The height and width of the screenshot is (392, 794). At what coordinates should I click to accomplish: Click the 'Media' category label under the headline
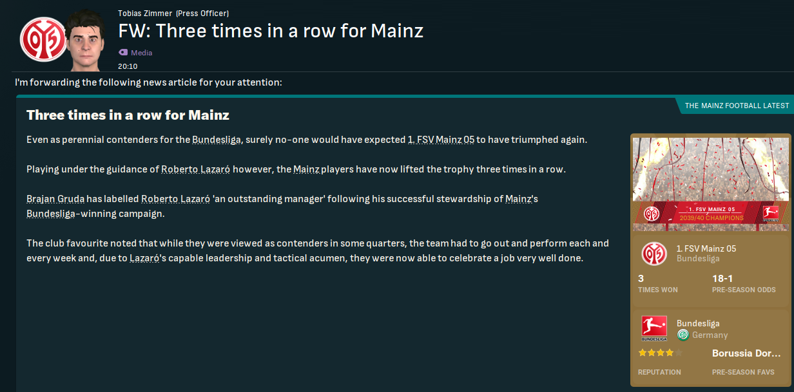click(142, 53)
